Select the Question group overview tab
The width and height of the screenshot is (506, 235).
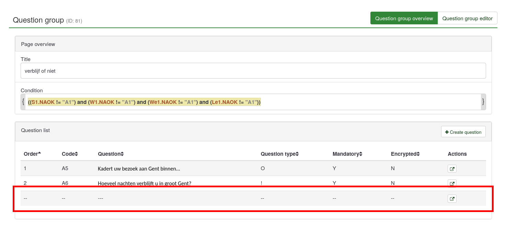[x=404, y=19]
